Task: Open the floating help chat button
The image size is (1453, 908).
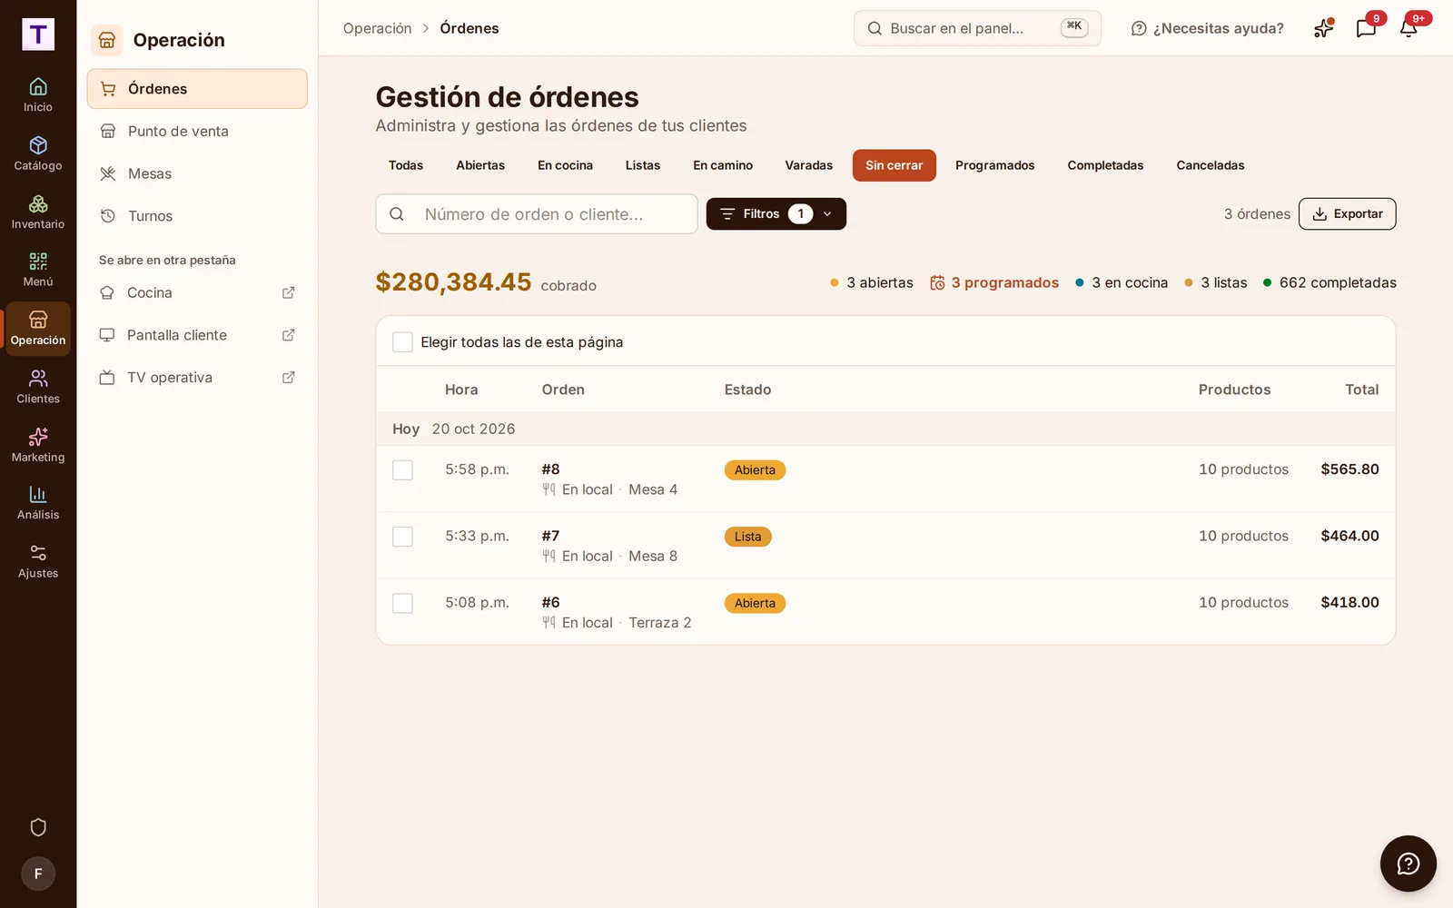Action: 1408,864
